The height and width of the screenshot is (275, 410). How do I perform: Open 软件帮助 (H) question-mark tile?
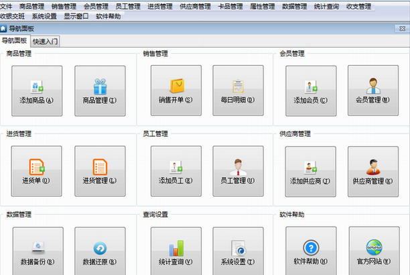(x=311, y=251)
